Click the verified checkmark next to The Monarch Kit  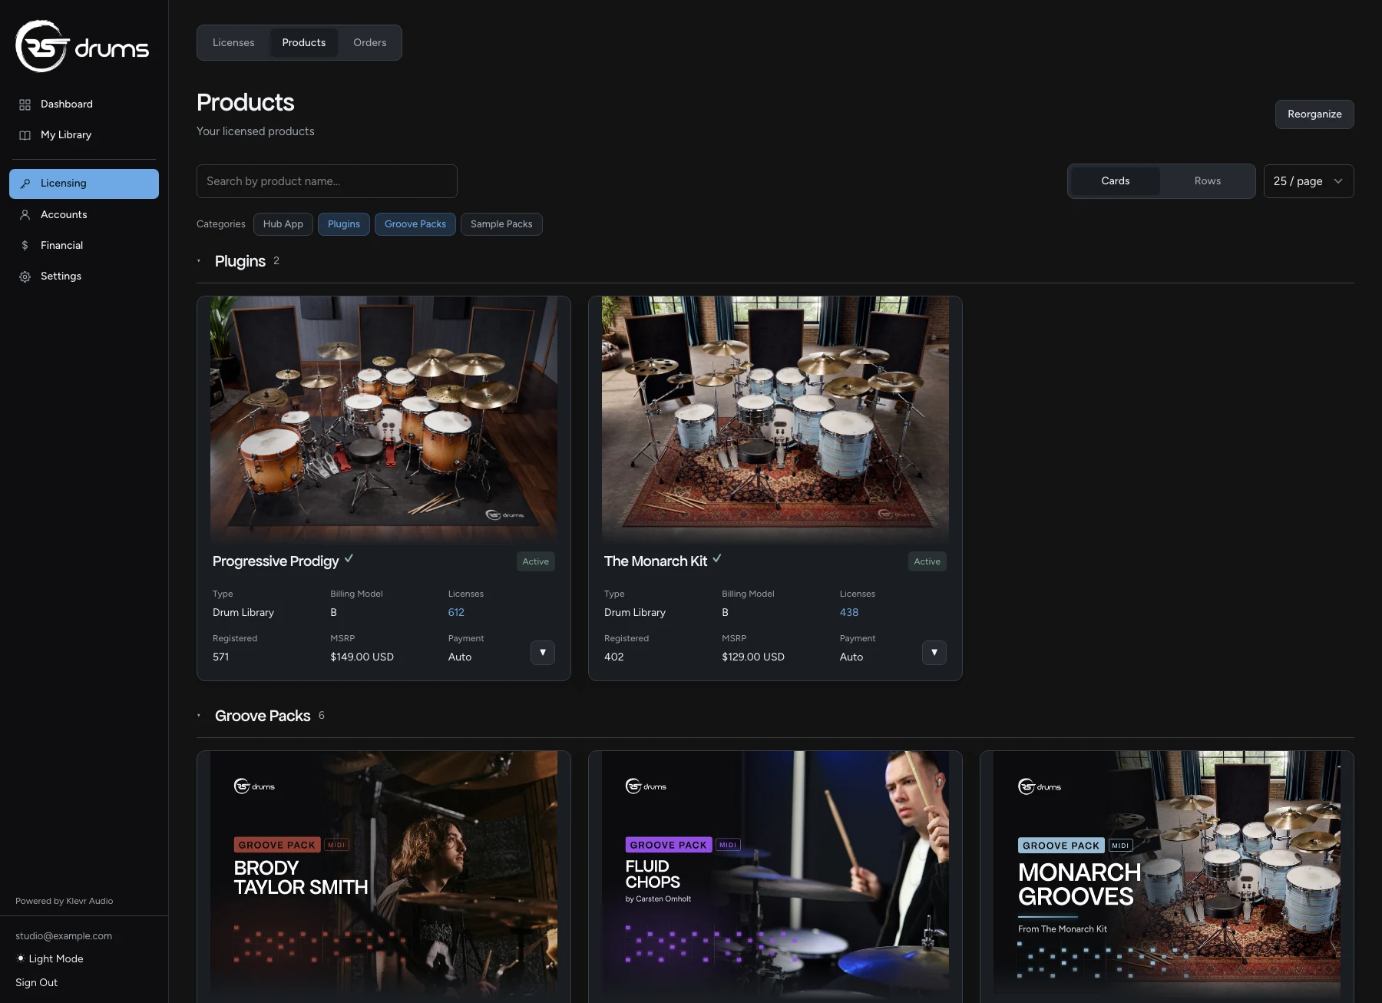(717, 558)
